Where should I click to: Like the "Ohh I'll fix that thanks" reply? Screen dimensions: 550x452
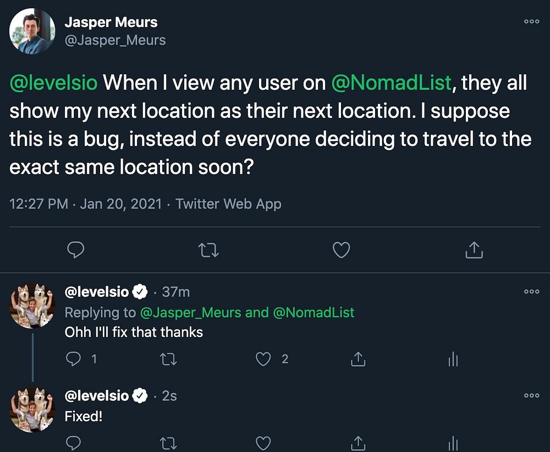point(264,359)
